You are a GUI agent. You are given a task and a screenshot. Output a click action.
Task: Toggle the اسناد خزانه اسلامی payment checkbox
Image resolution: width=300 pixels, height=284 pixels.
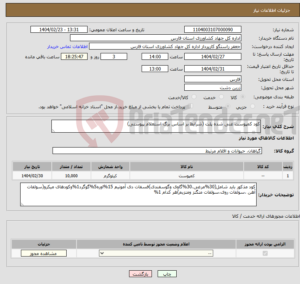(191, 106)
